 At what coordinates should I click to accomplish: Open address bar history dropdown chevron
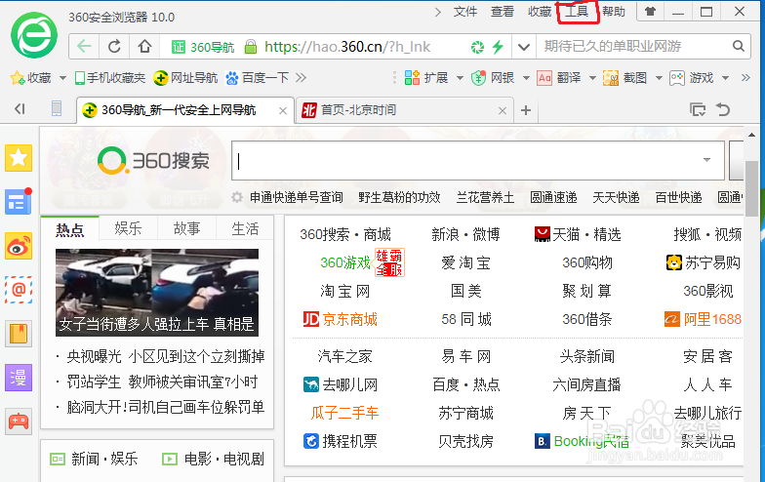tap(523, 47)
